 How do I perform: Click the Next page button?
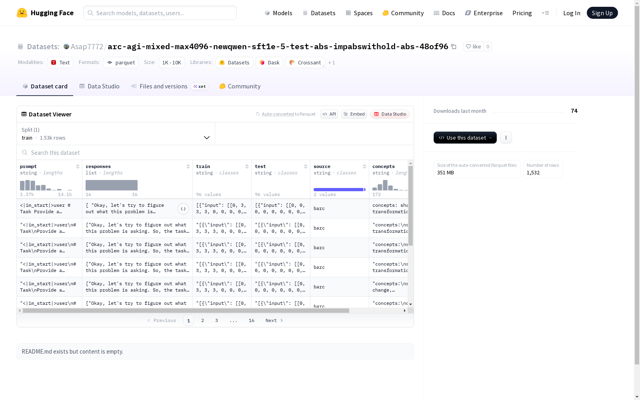[x=274, y=320]
